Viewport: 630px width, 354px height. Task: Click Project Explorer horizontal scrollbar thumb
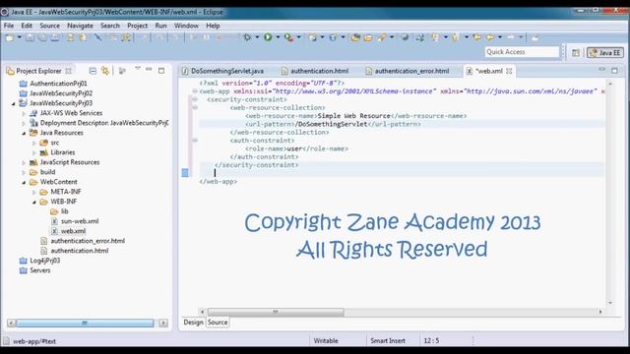pos(85,324)
